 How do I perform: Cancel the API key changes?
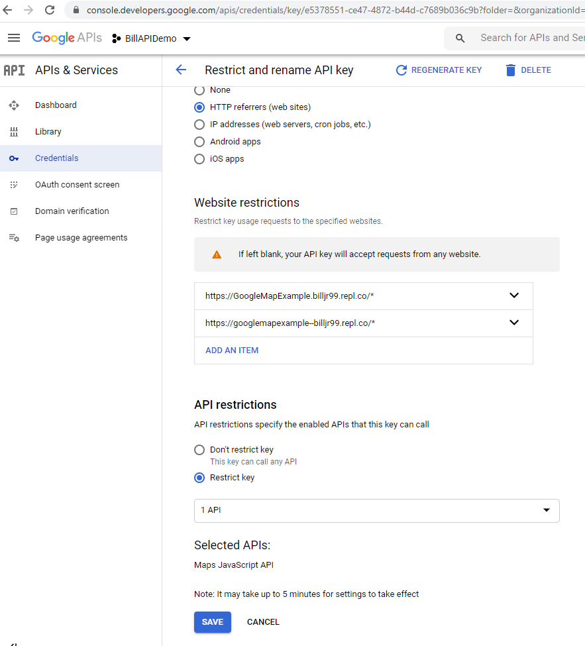[x=263, y=622]
